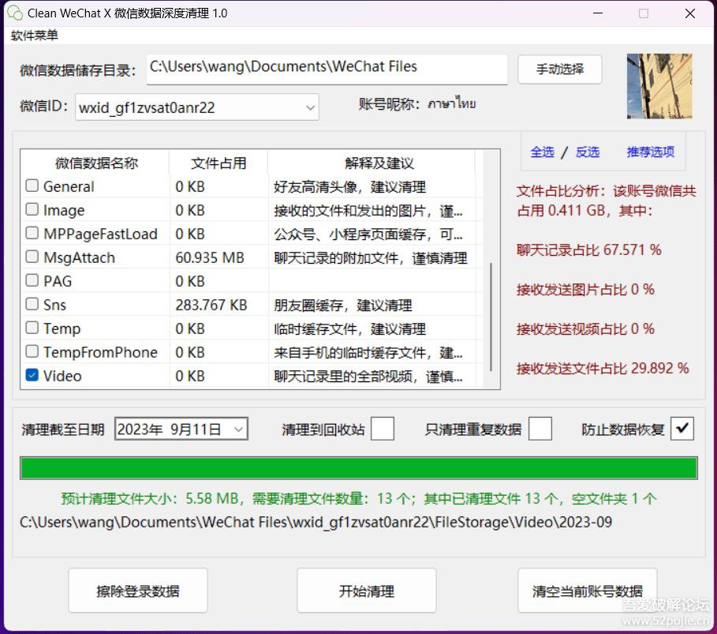Viewport: 717px width, 634px height.
Task: Click 擦除登录数据 to erase login data
Action: tap(137, 591)
